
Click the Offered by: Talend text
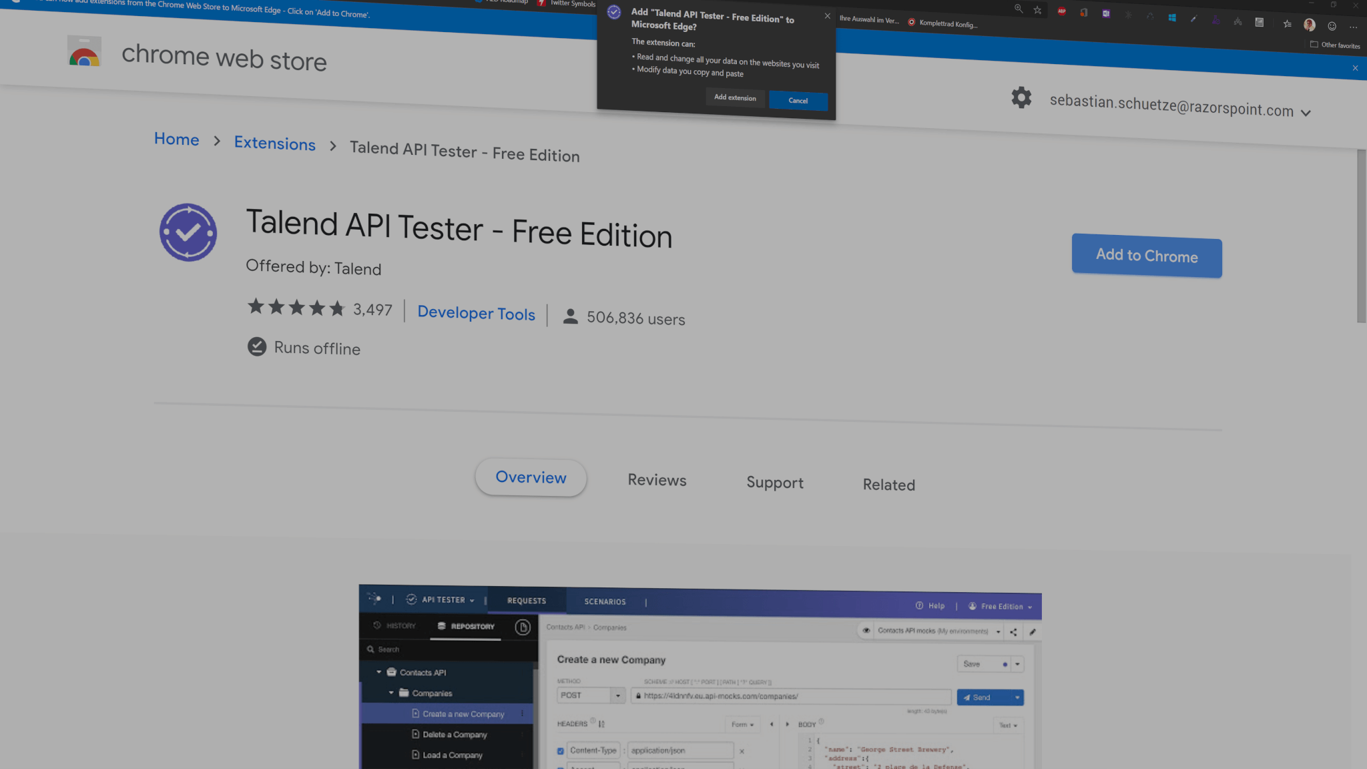tap(313, 268)
